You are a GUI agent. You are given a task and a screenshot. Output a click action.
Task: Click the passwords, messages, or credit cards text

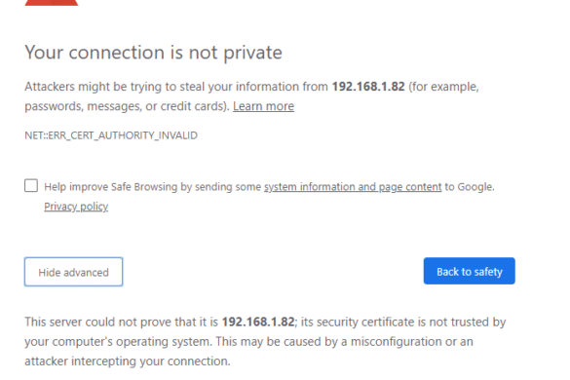tap(128, 106)
